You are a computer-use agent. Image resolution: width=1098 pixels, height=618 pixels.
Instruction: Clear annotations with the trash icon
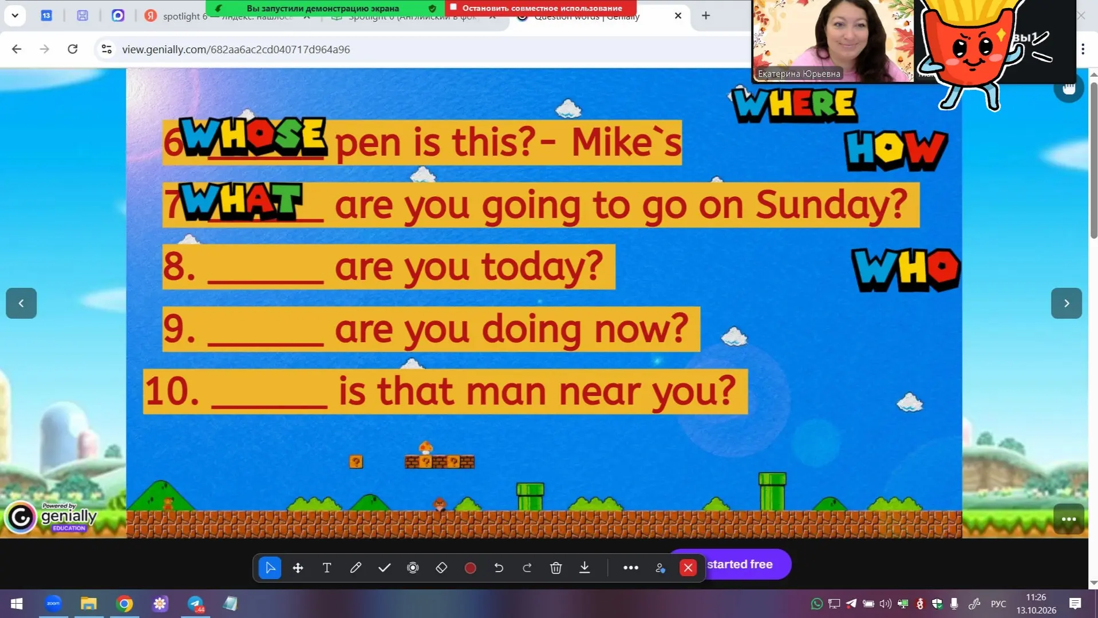pyautogui.click(x=556, y=568)
